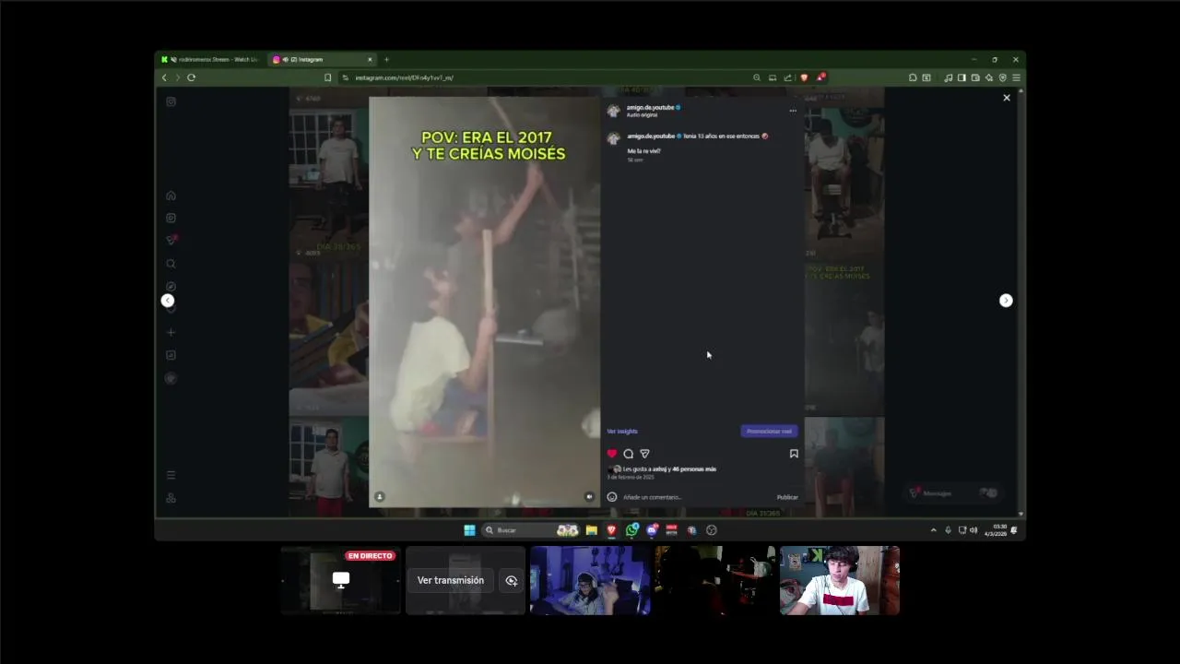Open emoji picker in comment box

[x=611, y=497]
